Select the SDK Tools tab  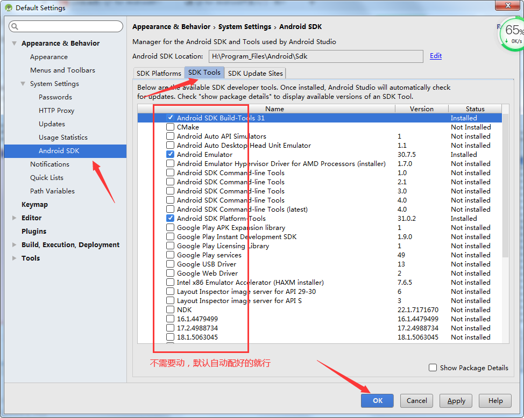[204, 73]
